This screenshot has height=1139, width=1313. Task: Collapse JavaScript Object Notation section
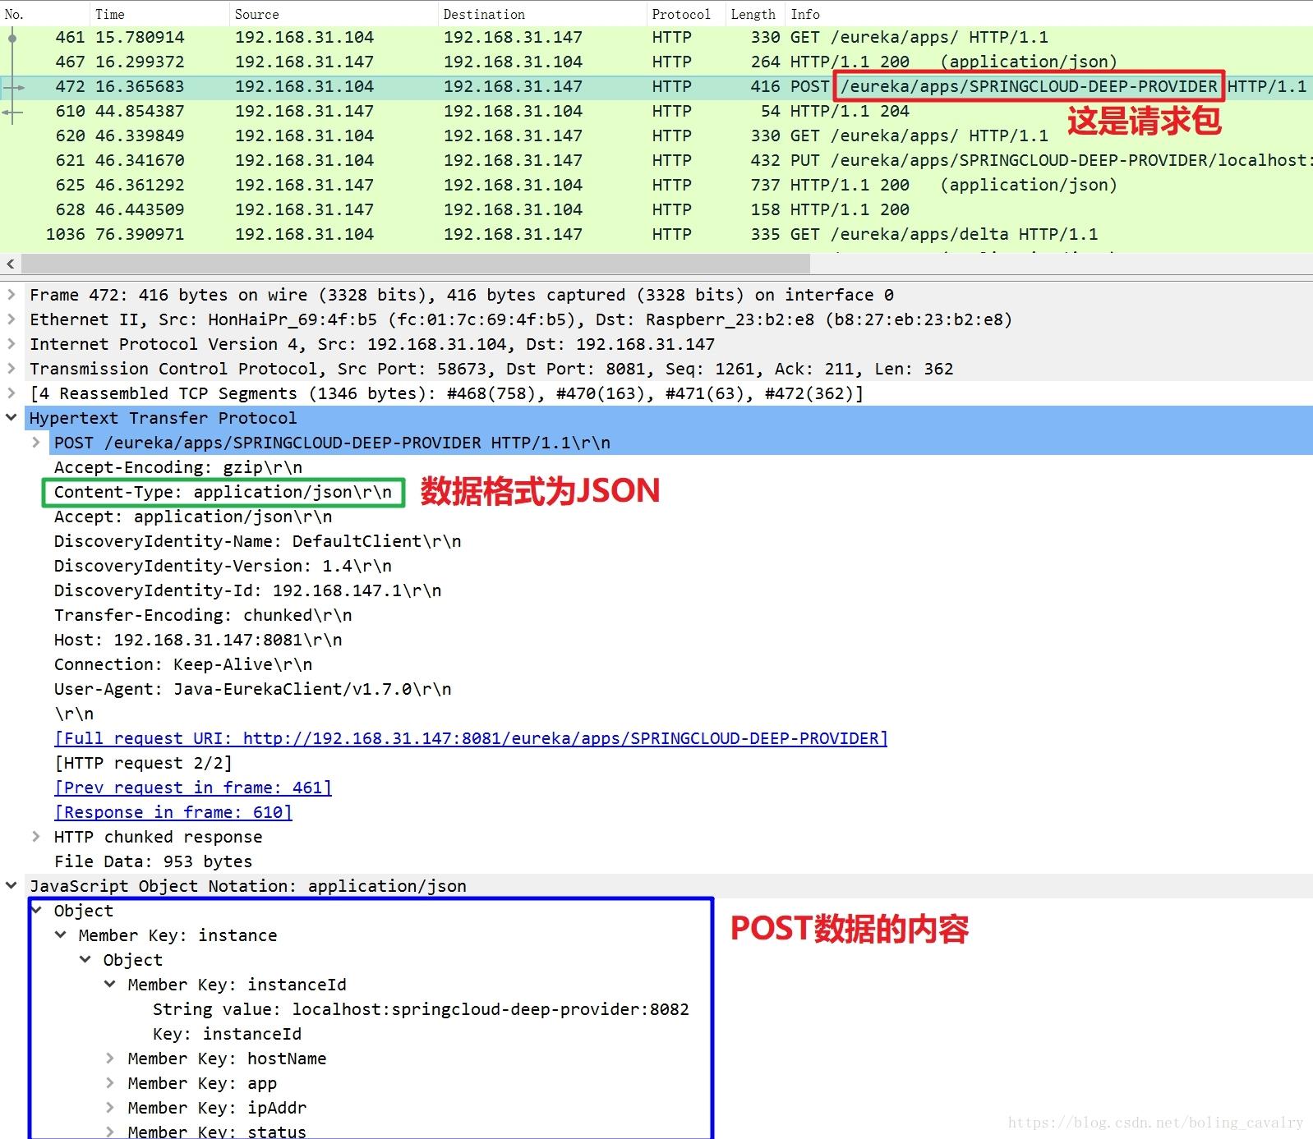pos(12,885)
